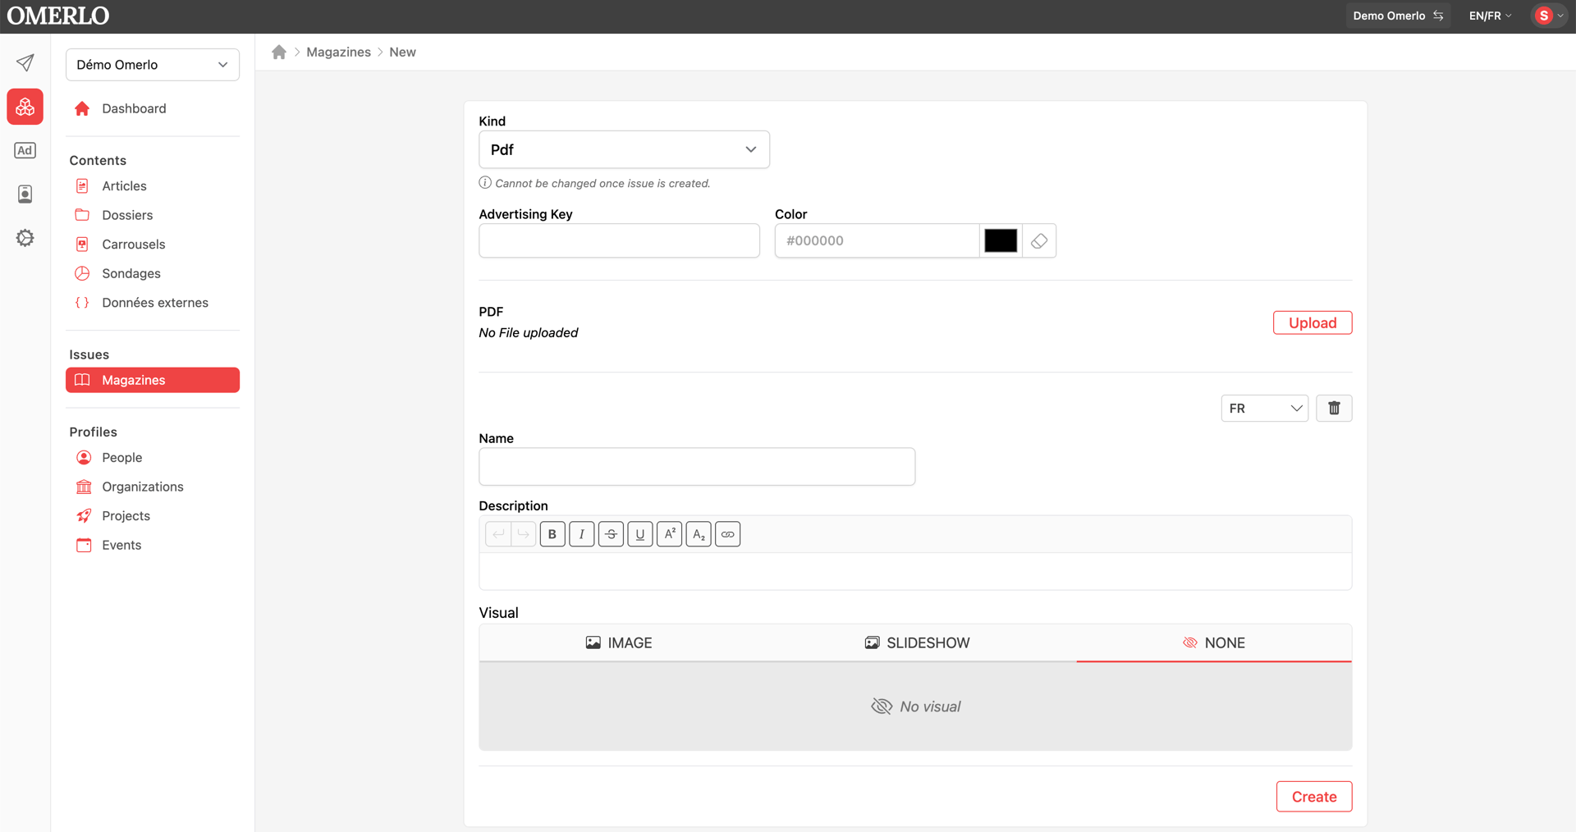Open the contact badge rail icon

[25, 194]
